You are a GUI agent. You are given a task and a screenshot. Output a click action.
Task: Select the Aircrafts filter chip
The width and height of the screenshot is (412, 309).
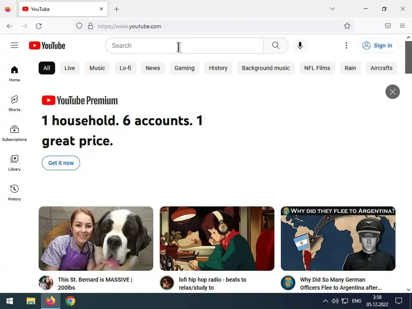[381, 68]
